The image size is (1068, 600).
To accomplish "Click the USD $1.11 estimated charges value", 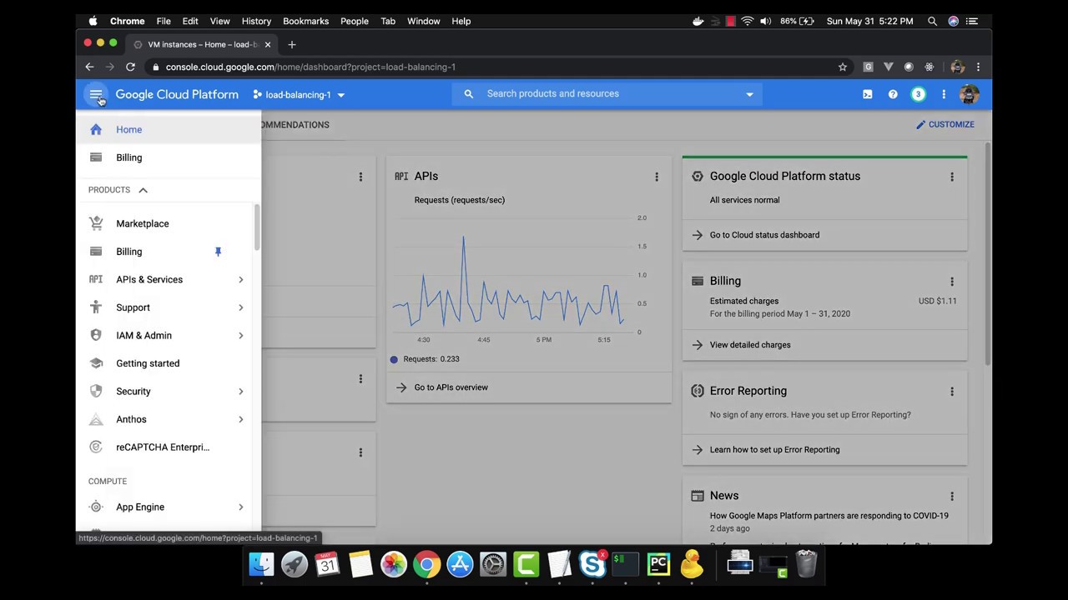I will (938, 301).
